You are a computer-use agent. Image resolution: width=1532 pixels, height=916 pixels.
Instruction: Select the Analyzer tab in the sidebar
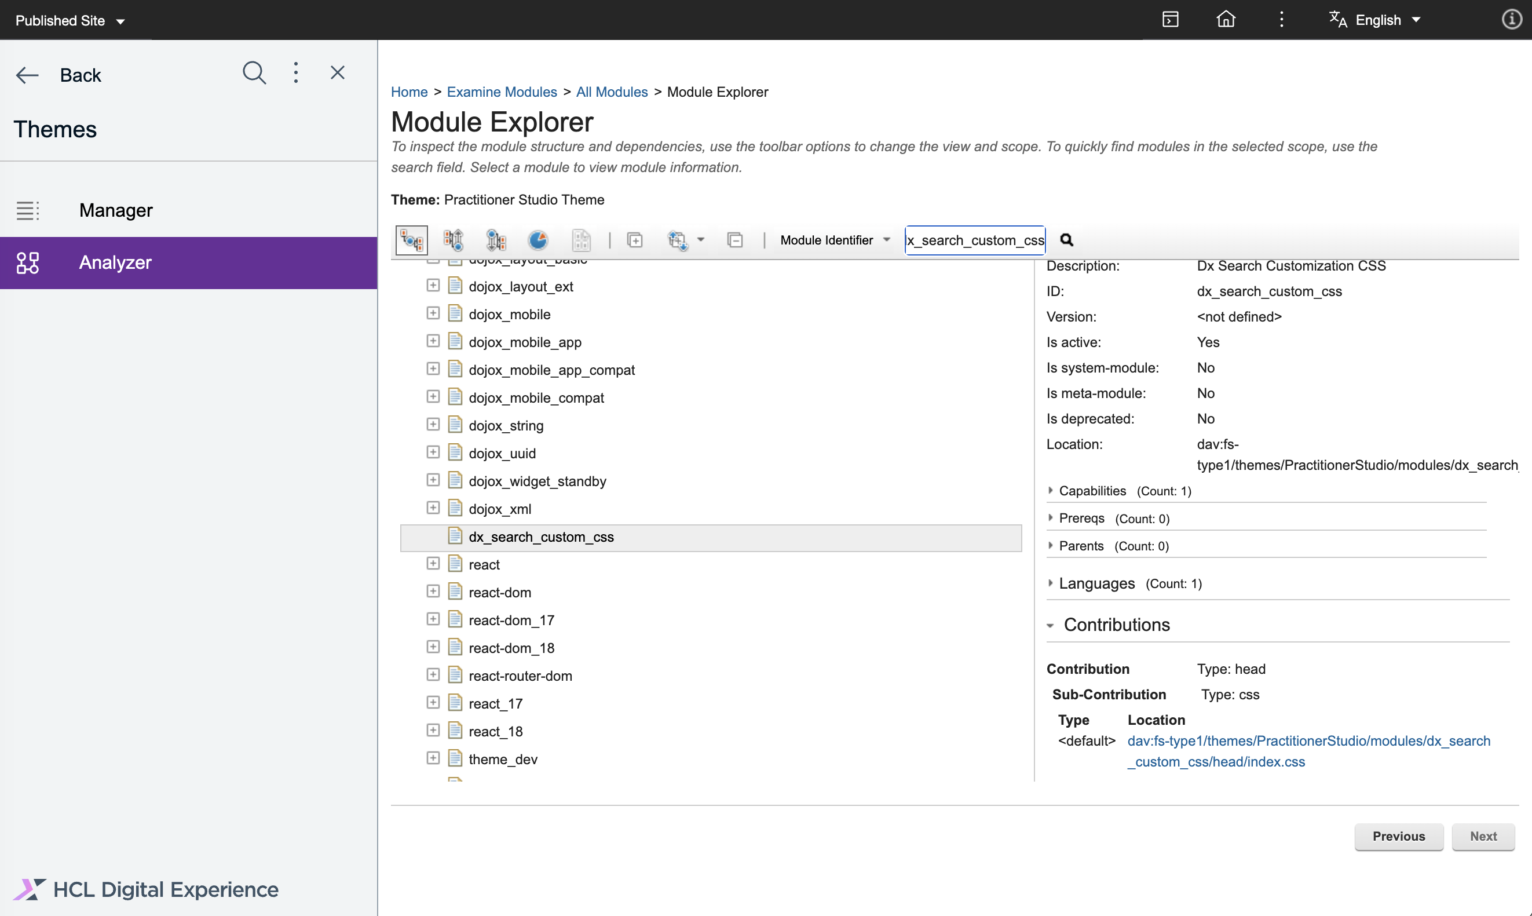point(115,262)
